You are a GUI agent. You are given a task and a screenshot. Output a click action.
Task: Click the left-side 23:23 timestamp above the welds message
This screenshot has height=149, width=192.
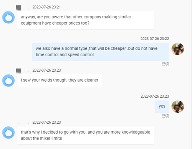pos(46,70)
